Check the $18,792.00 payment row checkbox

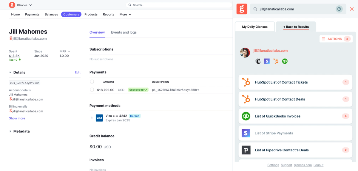[x=92, y=90]
